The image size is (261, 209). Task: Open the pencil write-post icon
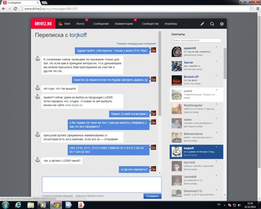click(x=202, y=24)
